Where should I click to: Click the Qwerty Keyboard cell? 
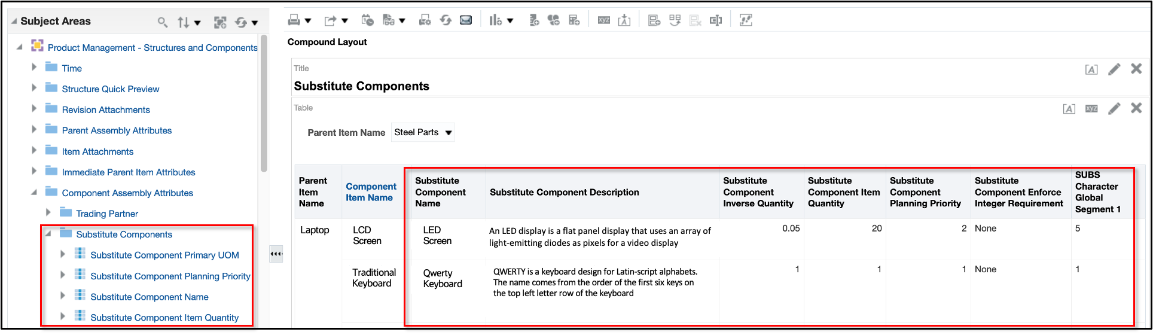pyautogui.click(x=443, y=278)
